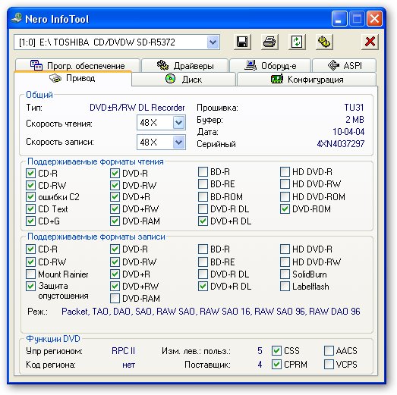Toggle the DVD-RAM write format checkbox

(x=115, y=299)
